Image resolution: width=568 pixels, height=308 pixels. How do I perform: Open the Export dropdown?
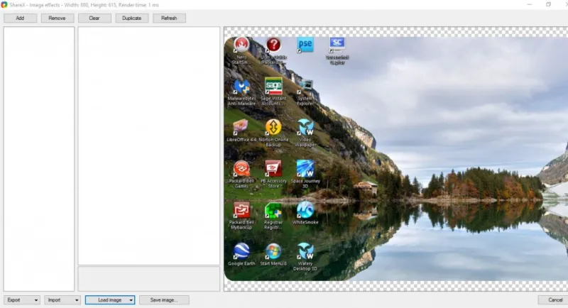(x=22, y=300)
